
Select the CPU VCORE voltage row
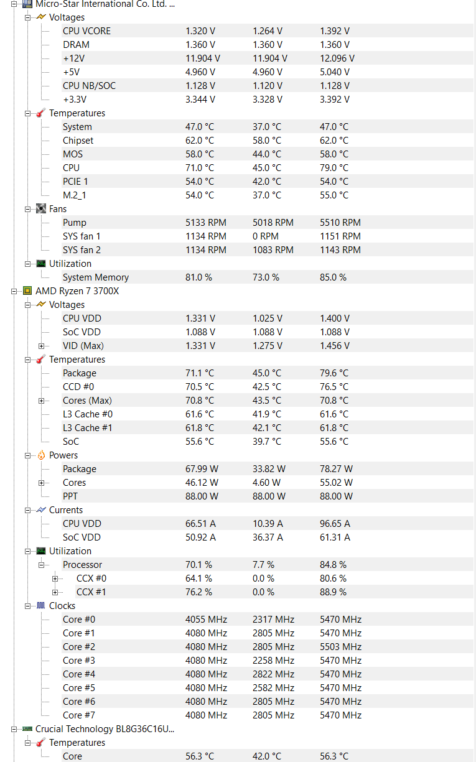point(268,30)
